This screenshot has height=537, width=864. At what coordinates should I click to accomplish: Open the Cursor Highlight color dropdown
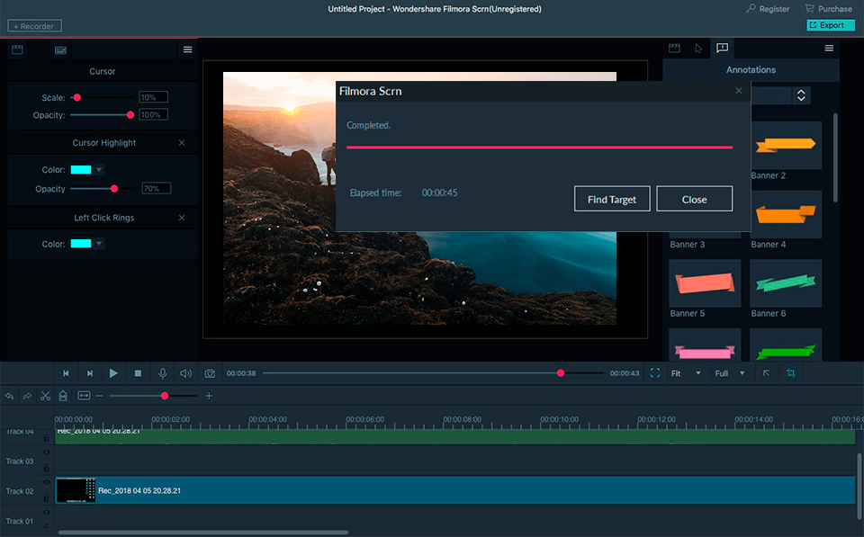point(99,169)
